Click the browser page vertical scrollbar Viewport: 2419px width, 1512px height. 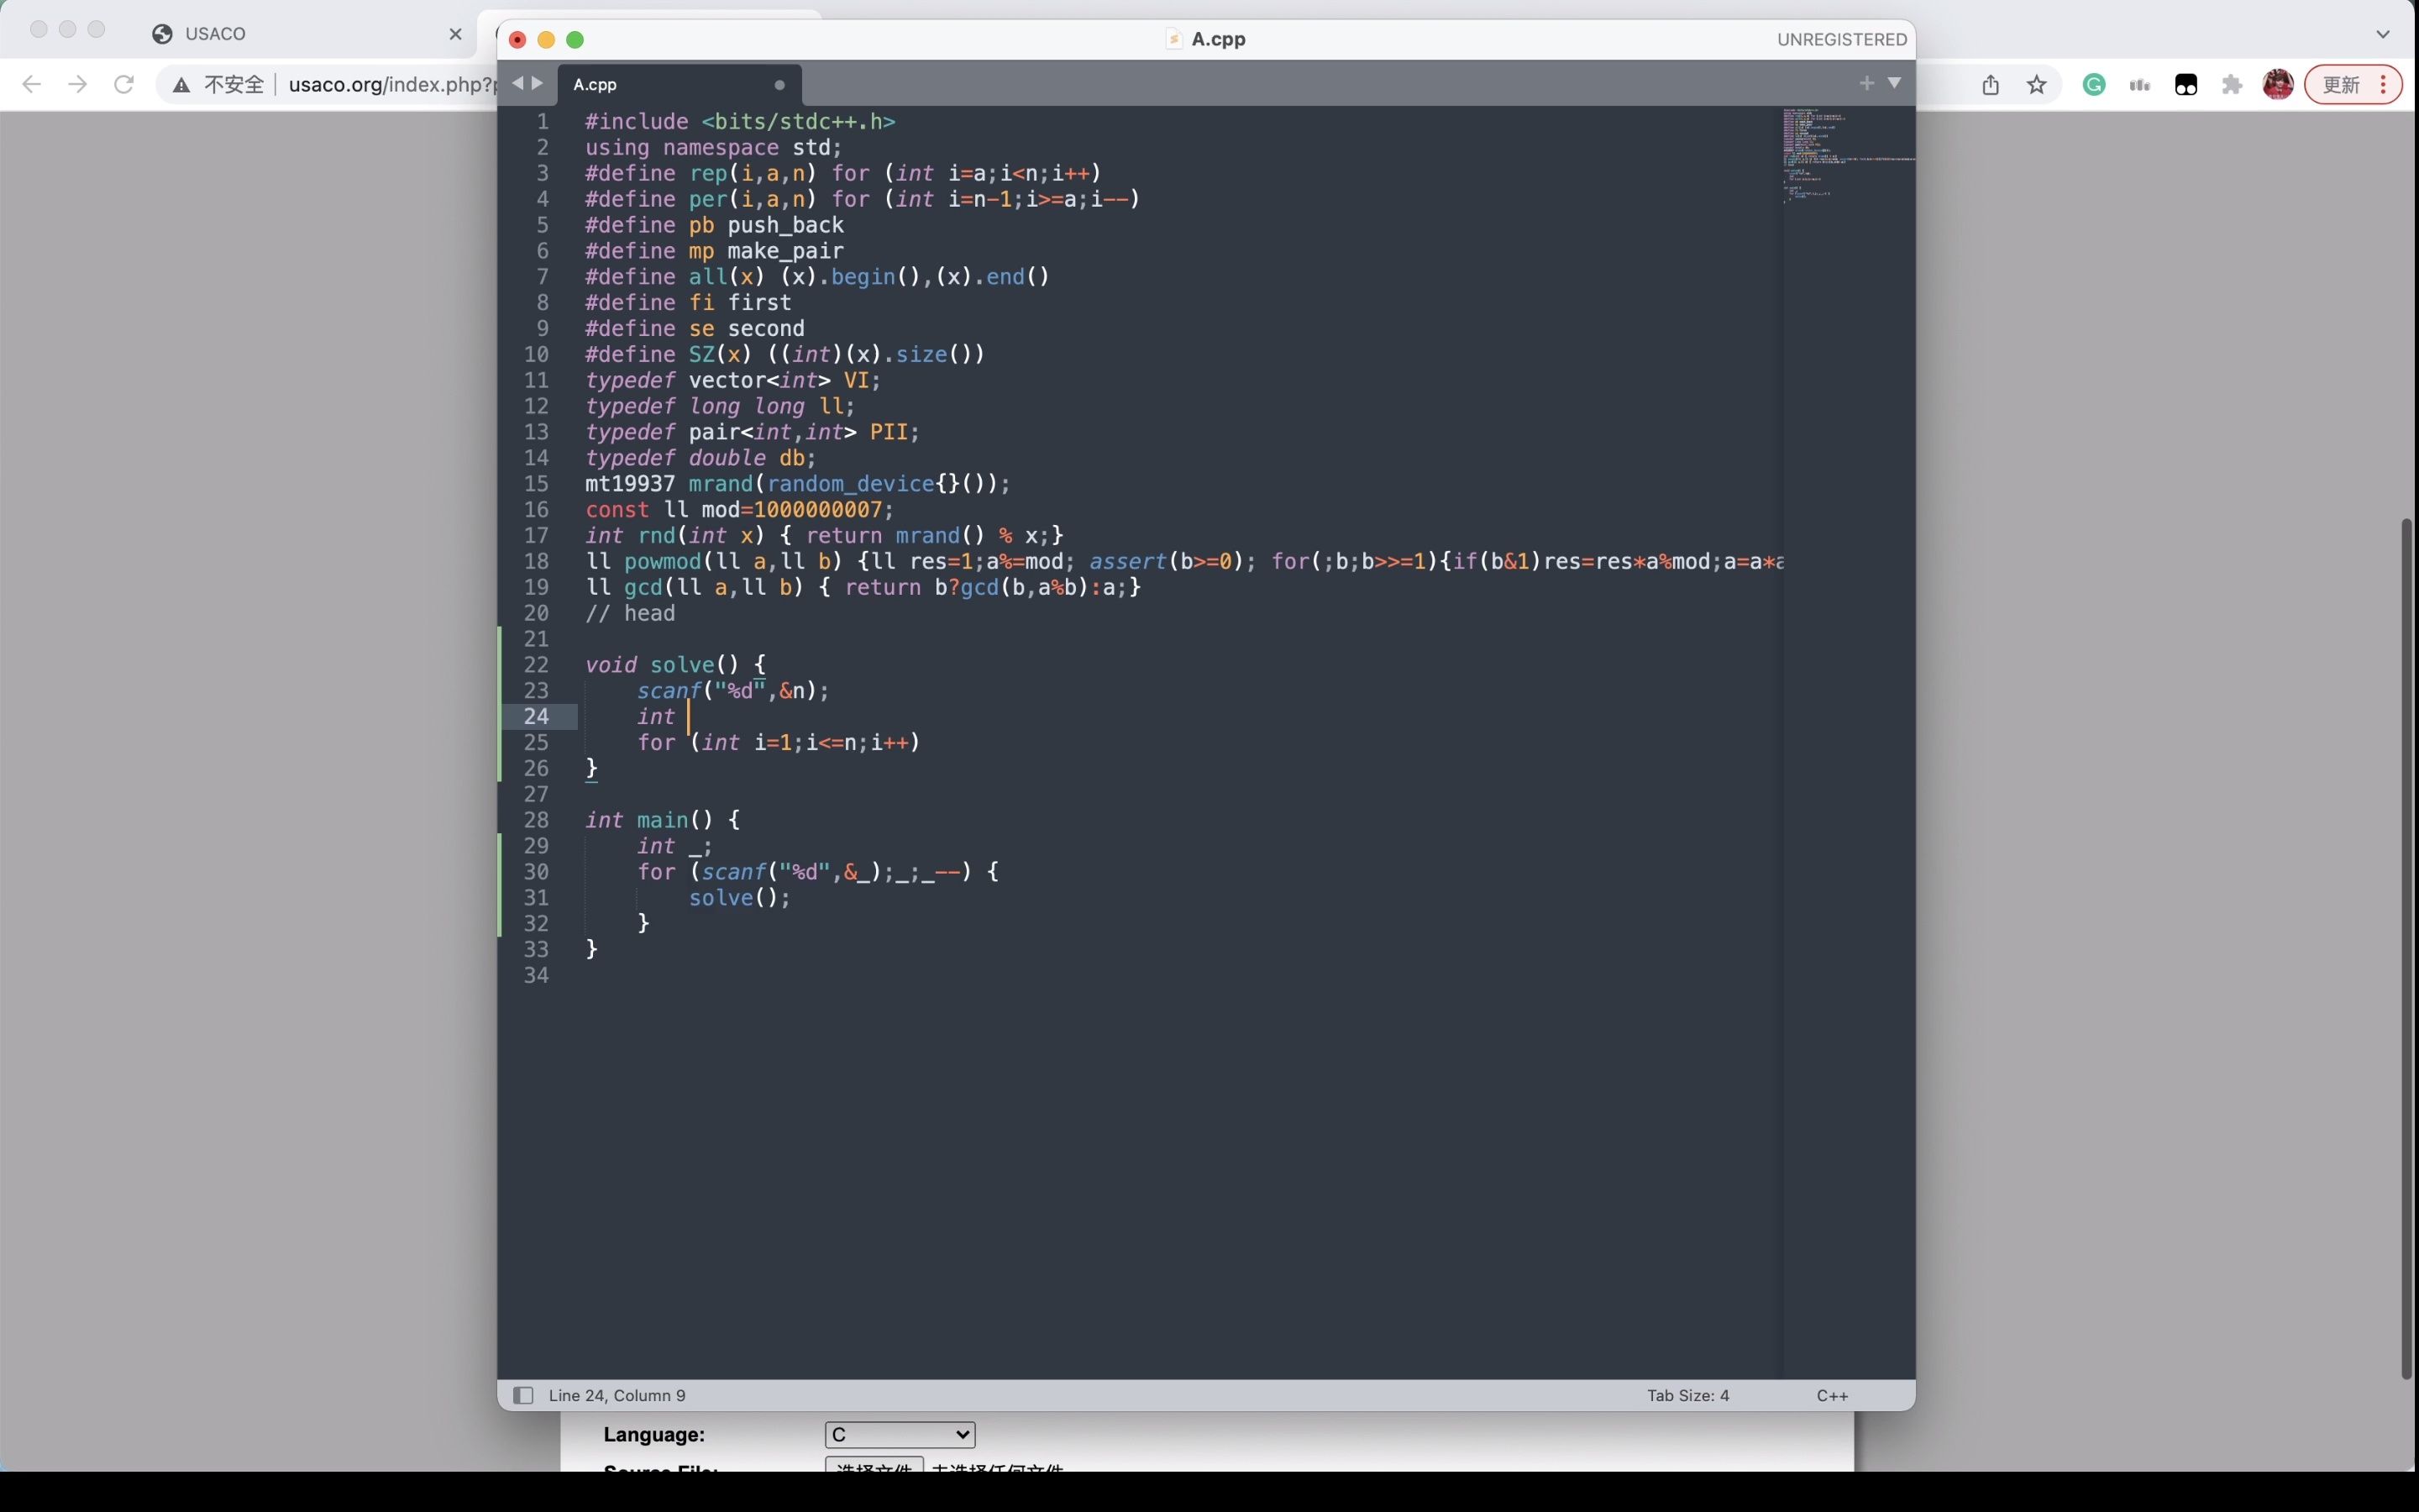pos(2408,948)
